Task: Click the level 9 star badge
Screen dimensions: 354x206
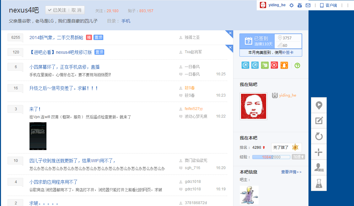Action: (x=295, y=147)
